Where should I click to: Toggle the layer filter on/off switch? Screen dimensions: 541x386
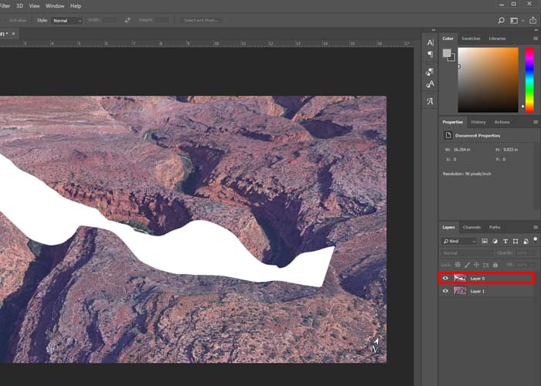pyautogui.click(x=535, y=239)
